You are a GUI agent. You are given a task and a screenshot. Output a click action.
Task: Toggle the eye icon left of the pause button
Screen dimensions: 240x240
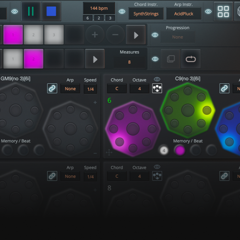pyautogui.click(x=14, y=12)
